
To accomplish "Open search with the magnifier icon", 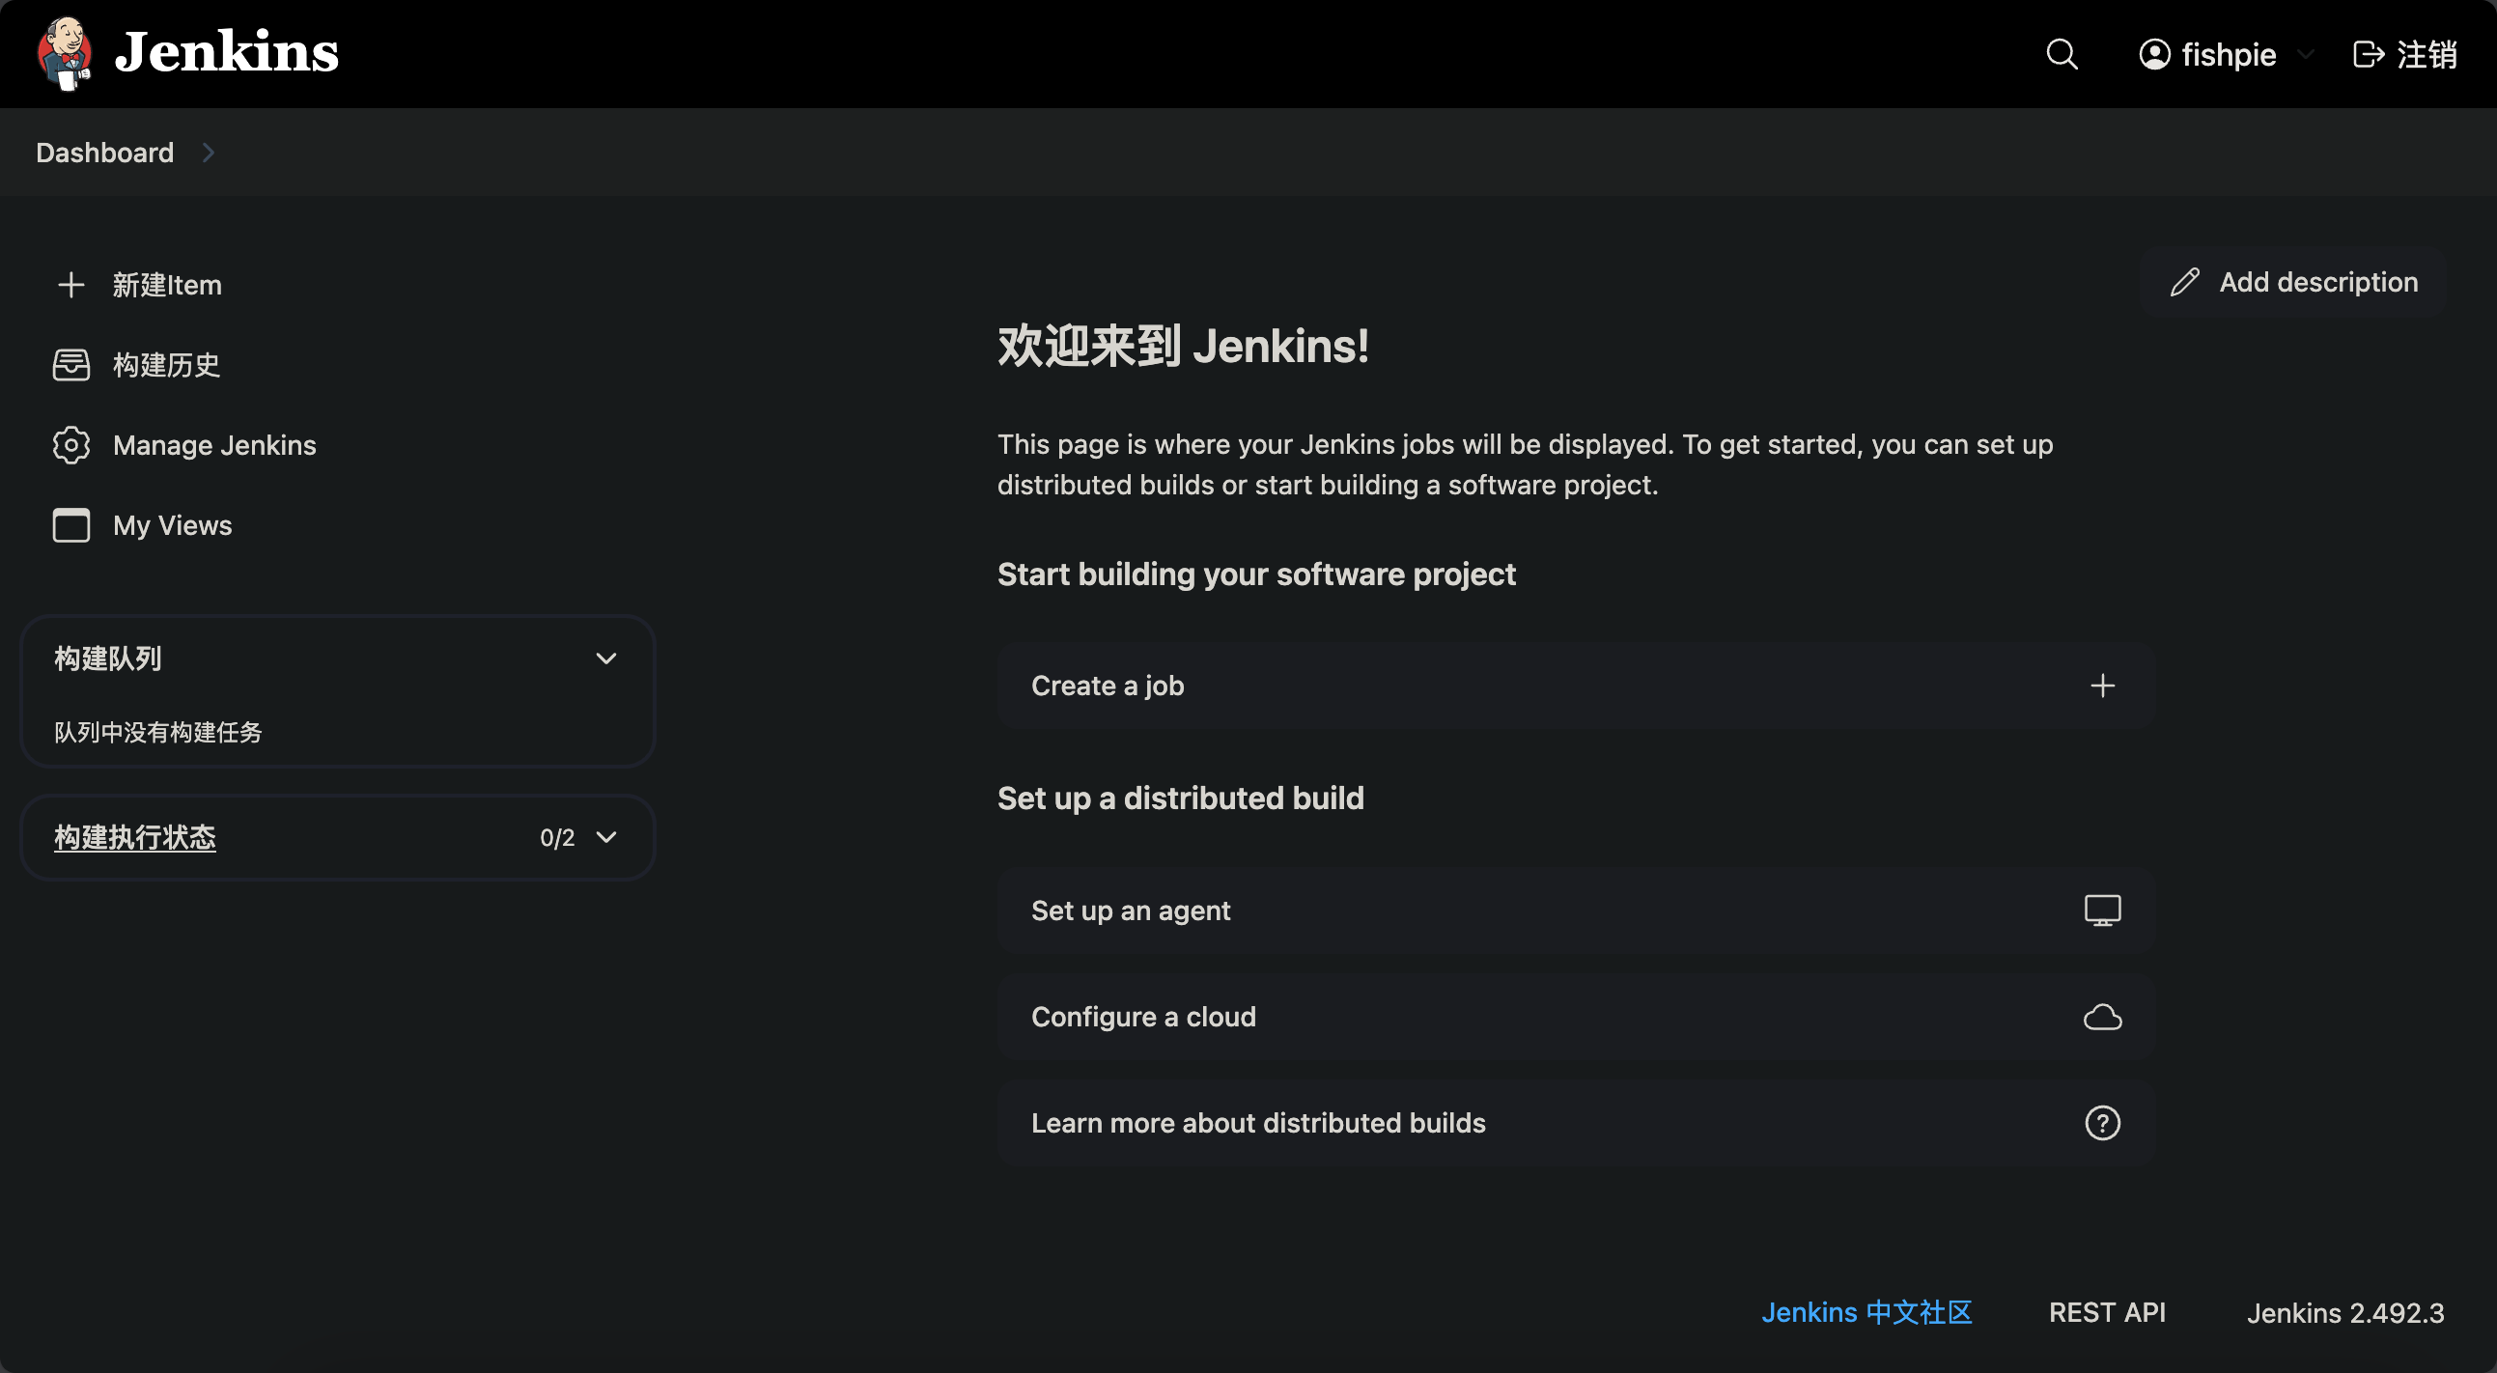I will pyautogui.click(x=2062, y=54).
